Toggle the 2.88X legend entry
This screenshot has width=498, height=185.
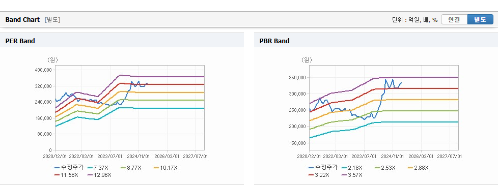419,168
